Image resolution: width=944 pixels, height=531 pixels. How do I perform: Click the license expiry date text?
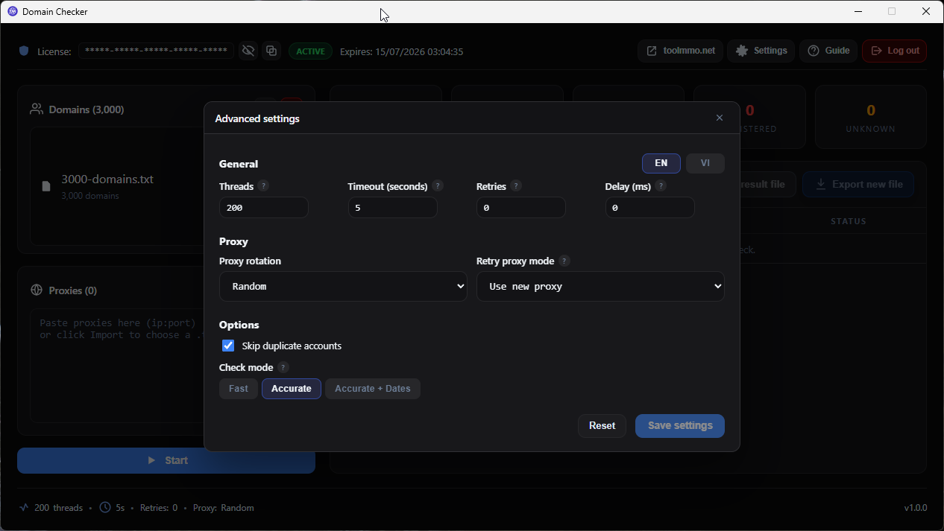(401, 52)
